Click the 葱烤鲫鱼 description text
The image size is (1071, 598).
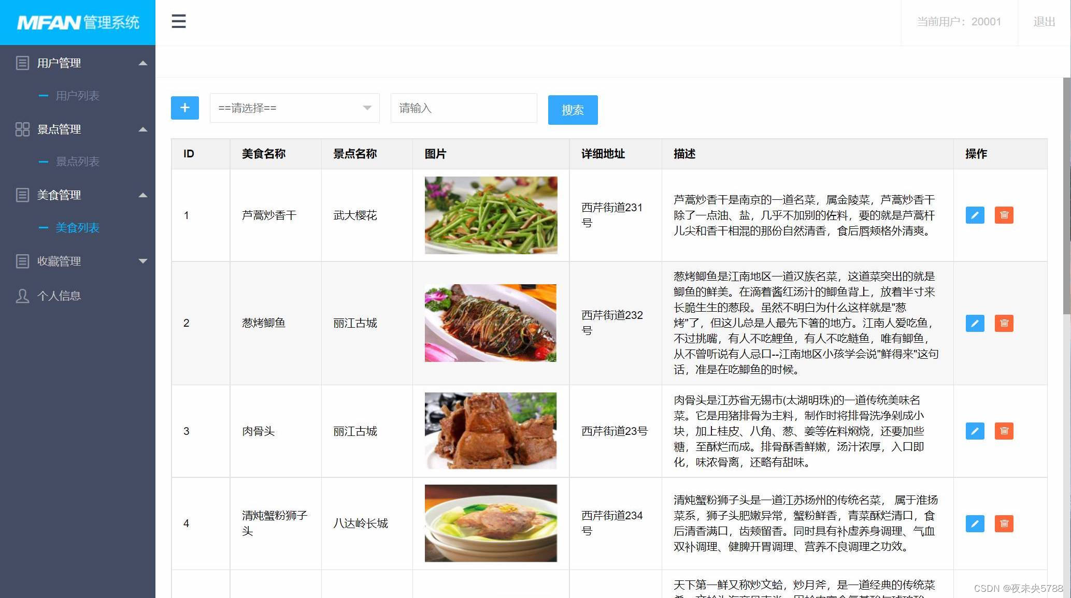tap(806, 323)
